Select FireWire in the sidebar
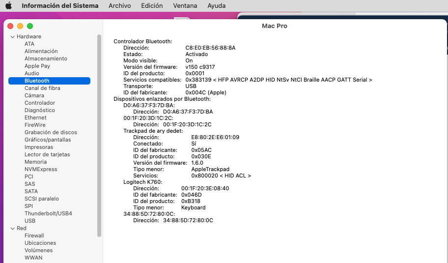The image size is (448, 263). tap(35, 125)
